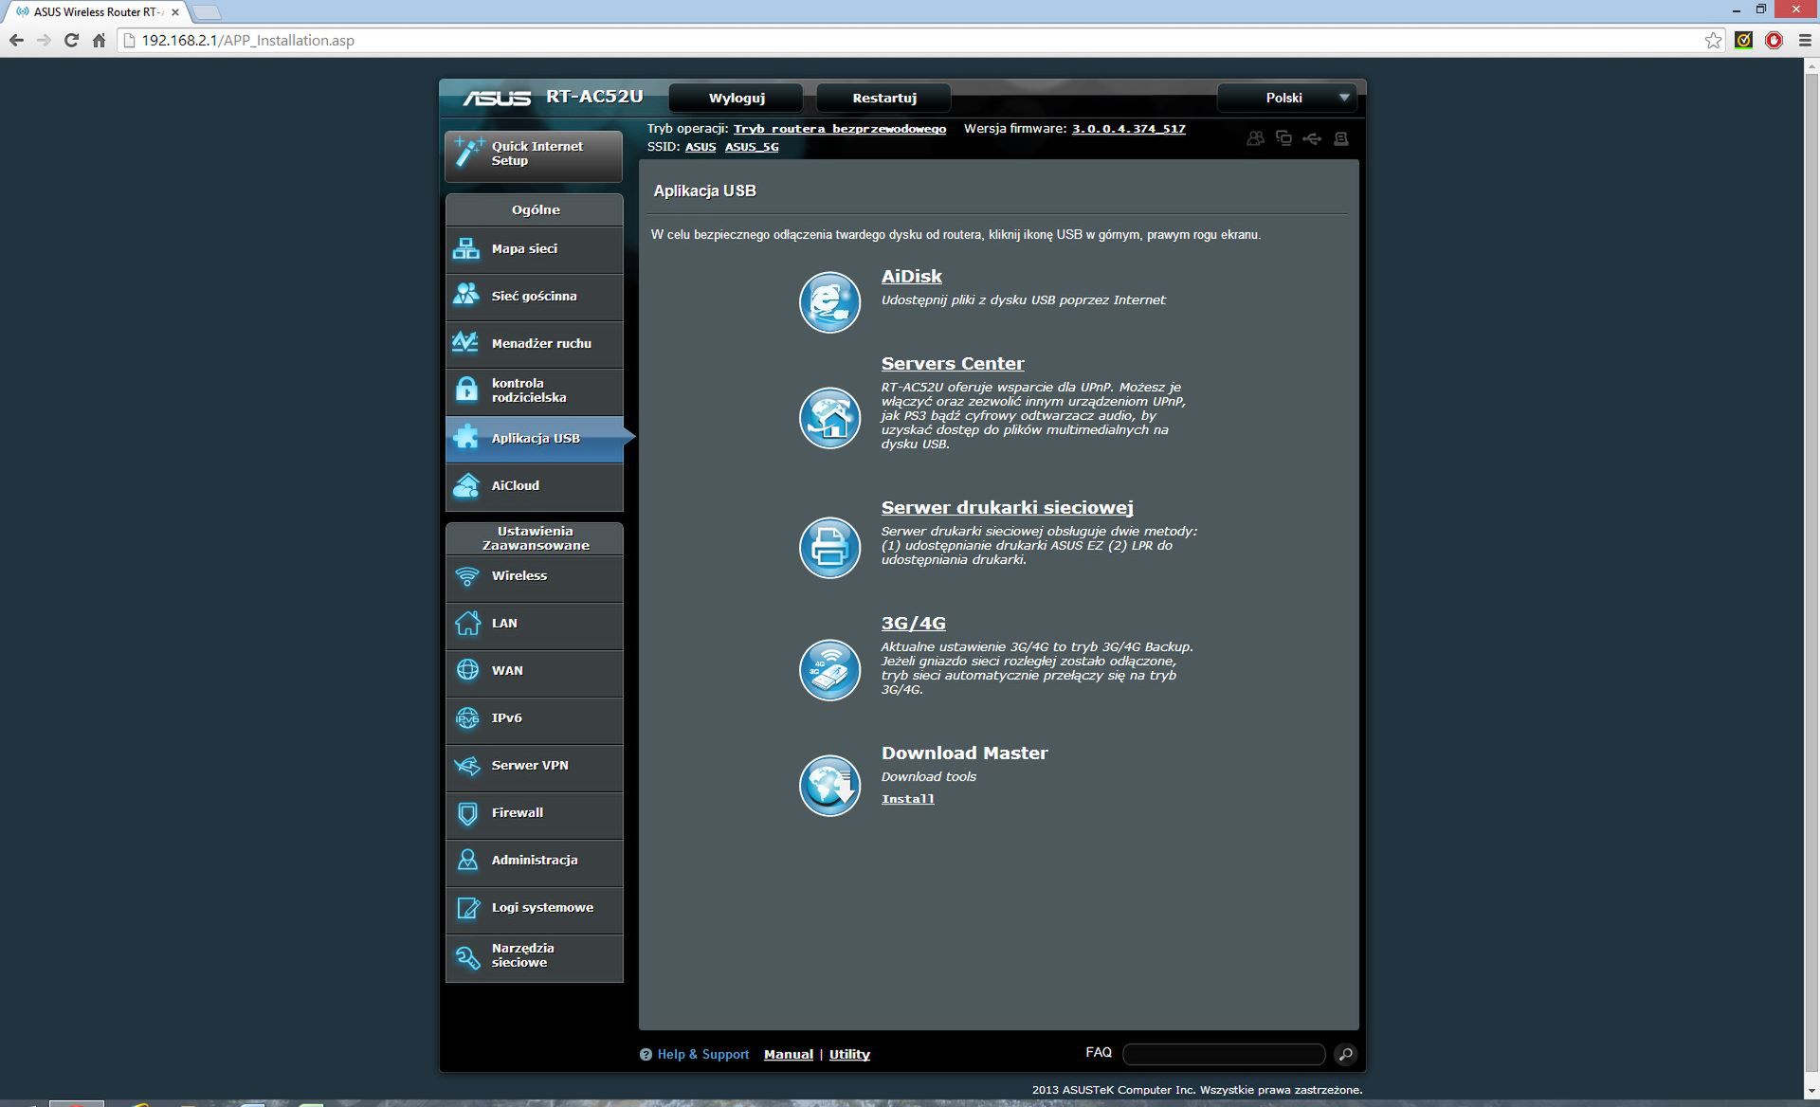Open the Serwer drukarki sieciowej link
This screenshot has width=1820, height=1107.
1007,508
